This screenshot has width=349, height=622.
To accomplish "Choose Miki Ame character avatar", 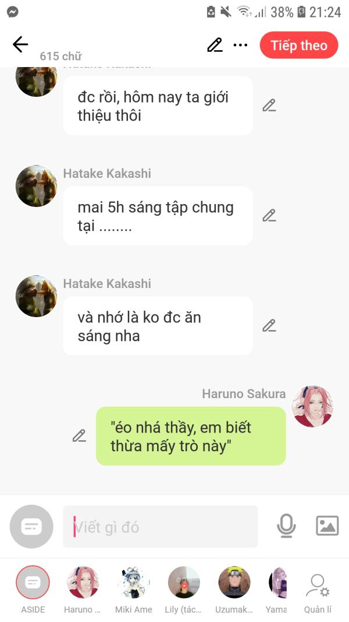I will pos(133,589).
